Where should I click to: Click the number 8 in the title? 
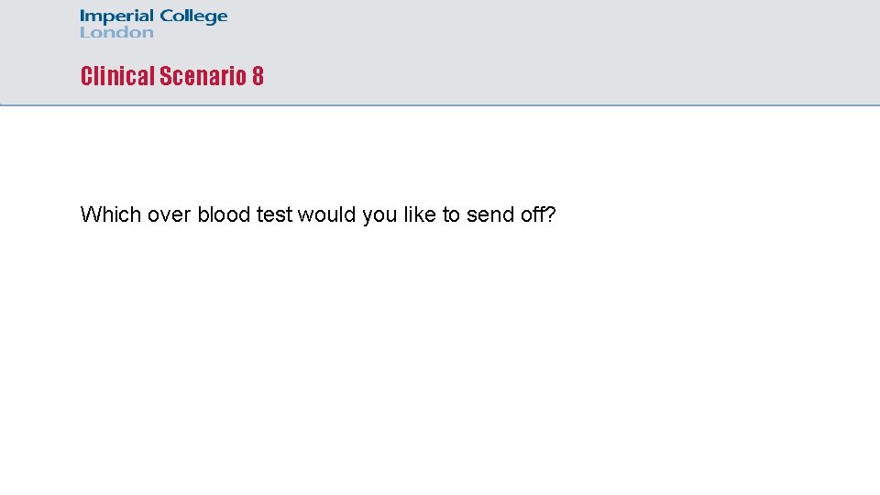coord(258,76)
